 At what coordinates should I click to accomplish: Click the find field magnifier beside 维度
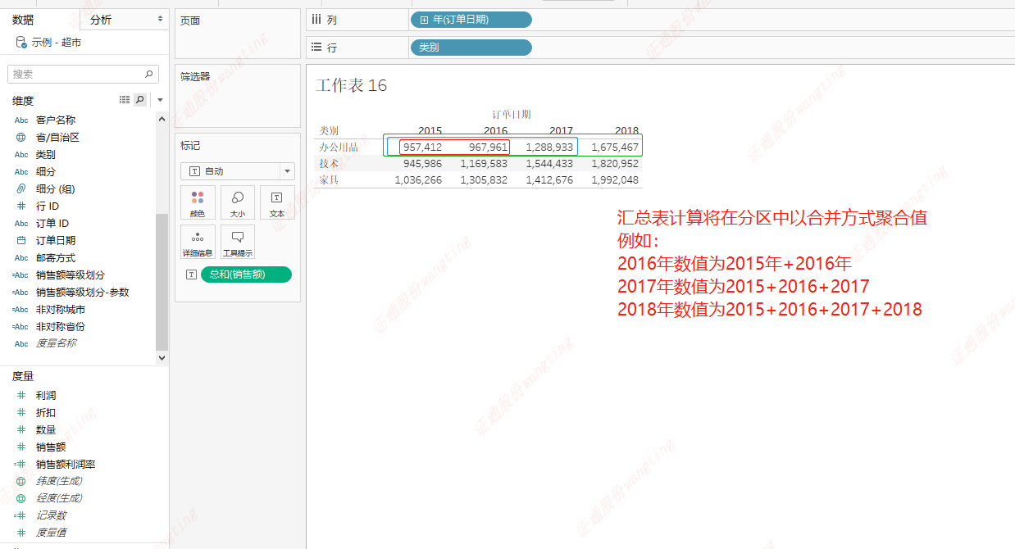140,99
